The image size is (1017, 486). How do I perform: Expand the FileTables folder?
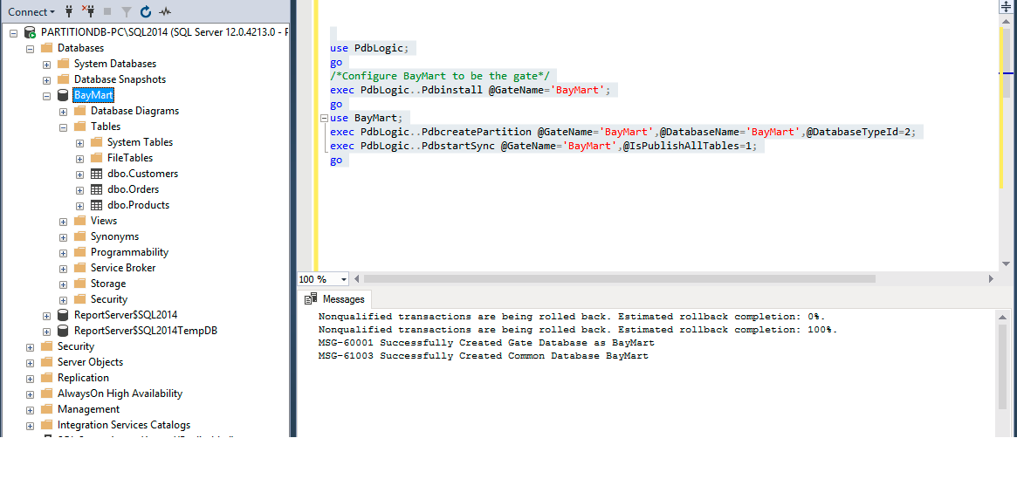(79, 158)
